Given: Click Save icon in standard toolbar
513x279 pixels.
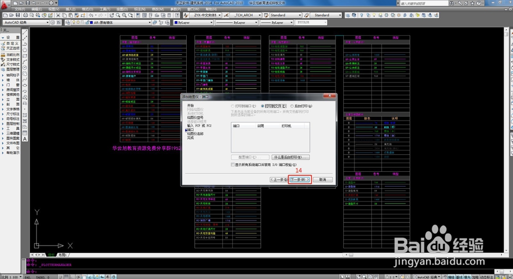Looking at the screenshot, I should tap(18, 15).
